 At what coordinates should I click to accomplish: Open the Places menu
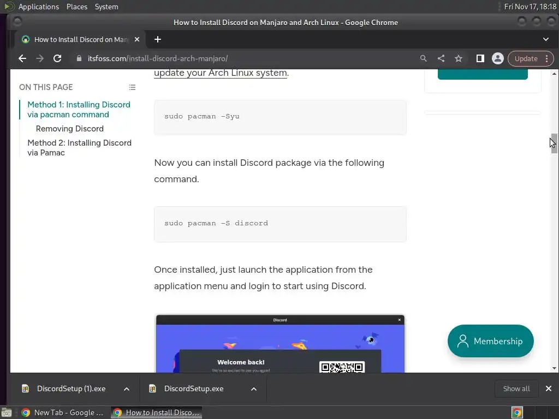click(77, 7)
